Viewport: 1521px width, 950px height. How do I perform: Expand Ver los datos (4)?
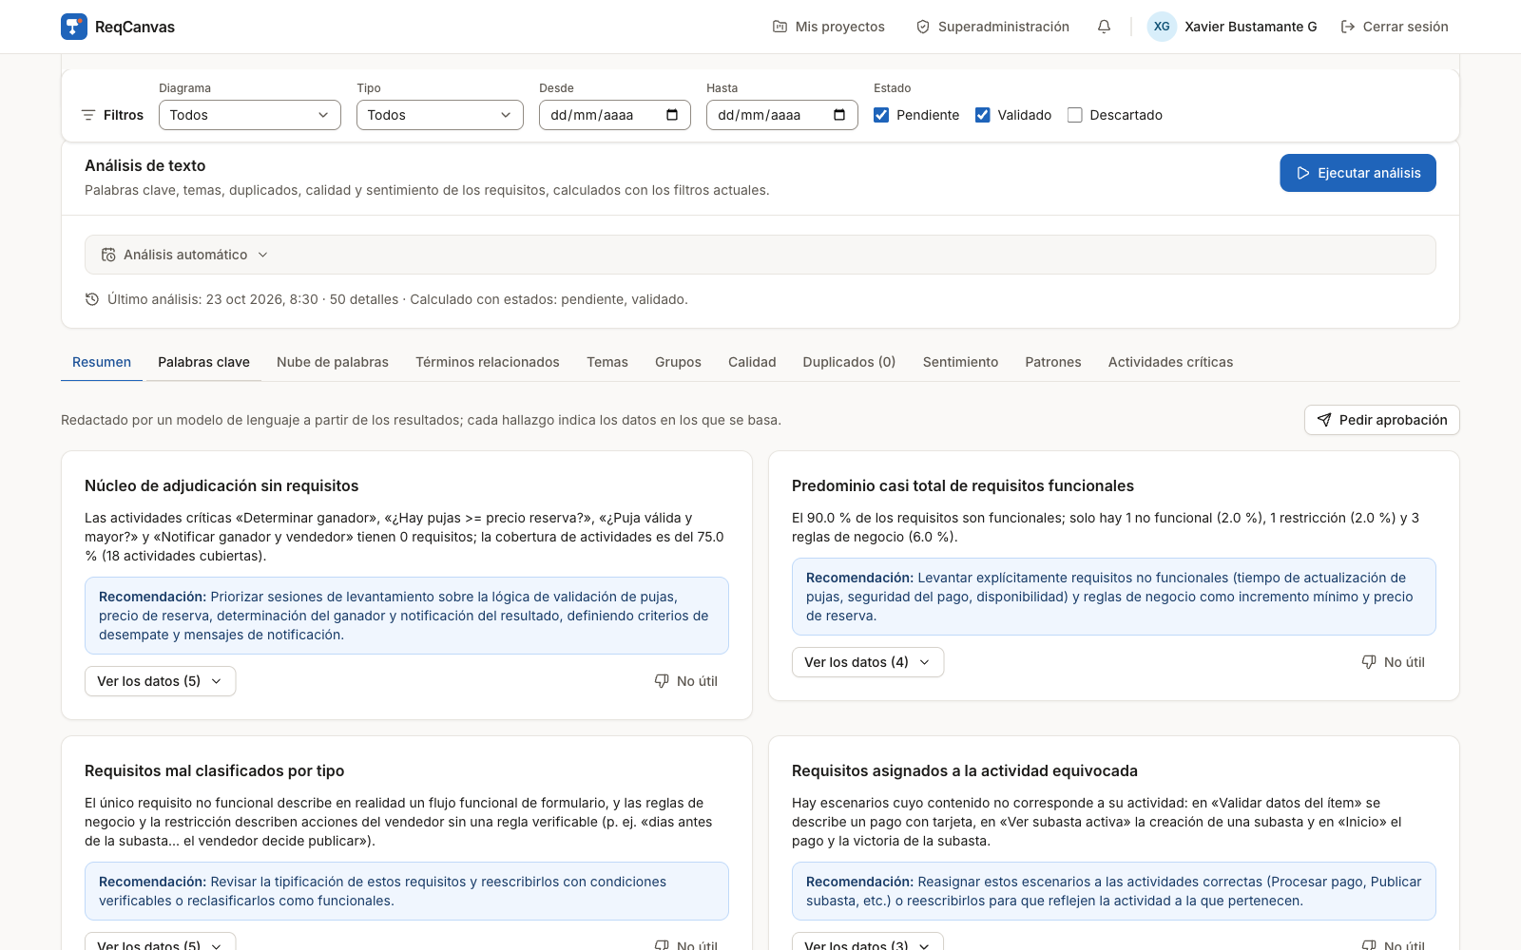868,662
